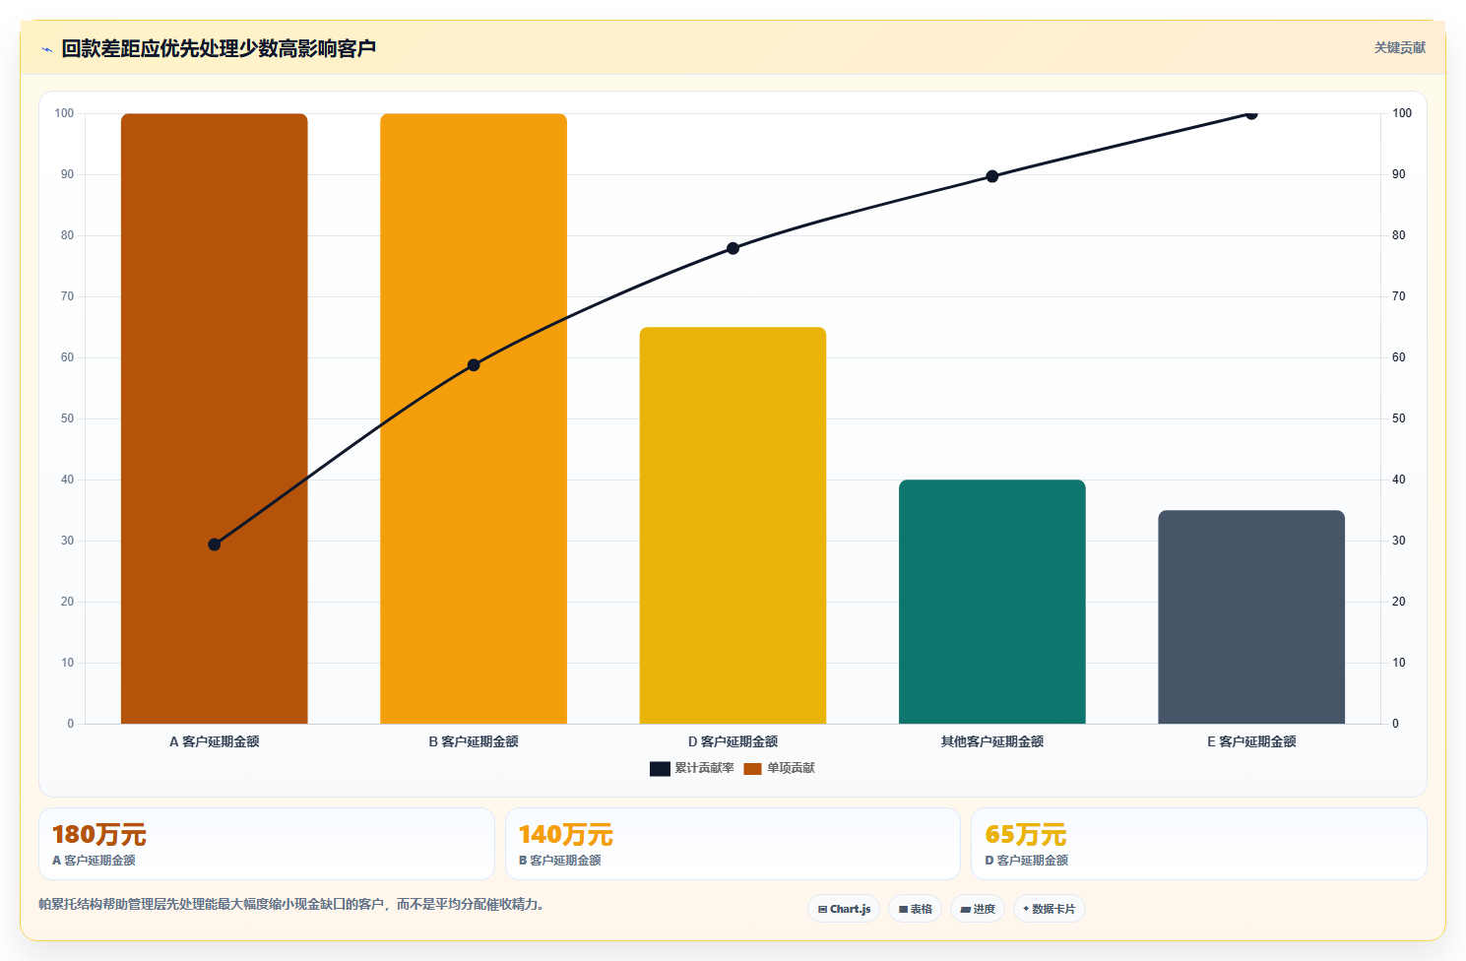
Task: Click the 累计贡献率 legend label
Action: pyautogui.click(x=704, y=768)
